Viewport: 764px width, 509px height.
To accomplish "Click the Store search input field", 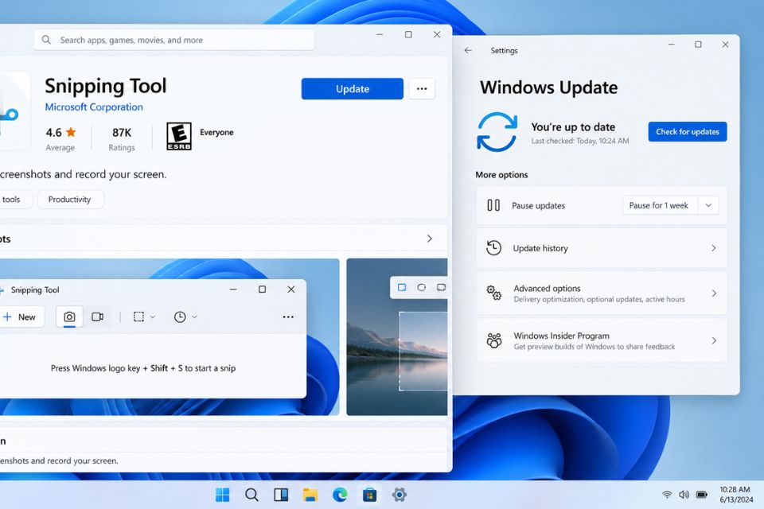I will [174, 40].
